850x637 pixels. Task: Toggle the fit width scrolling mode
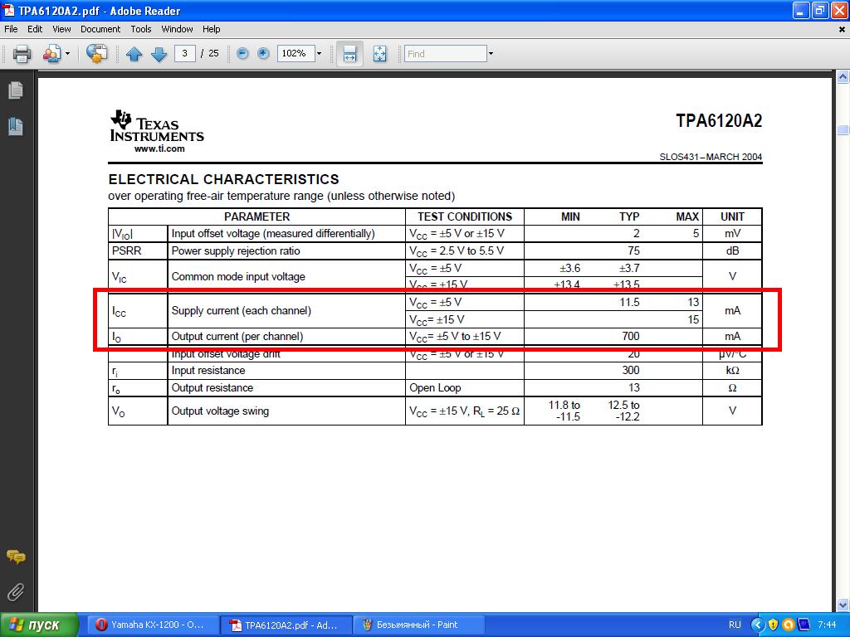coord(349,54)
